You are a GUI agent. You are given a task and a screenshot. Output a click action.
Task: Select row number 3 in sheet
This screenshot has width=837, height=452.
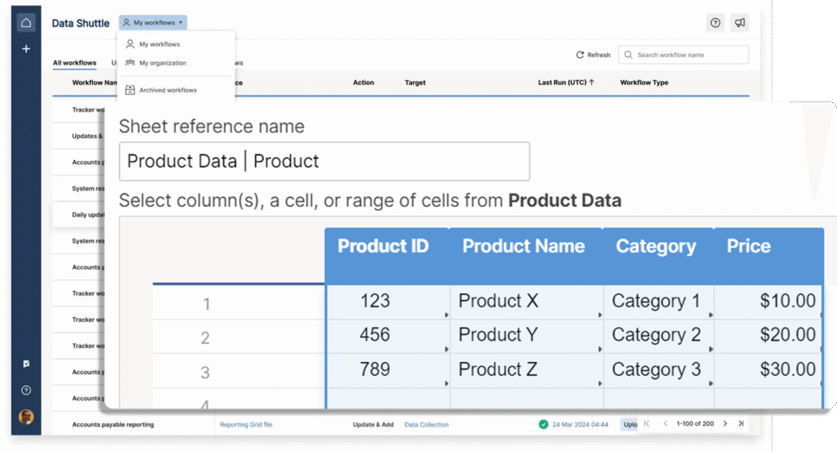point(205,372)
